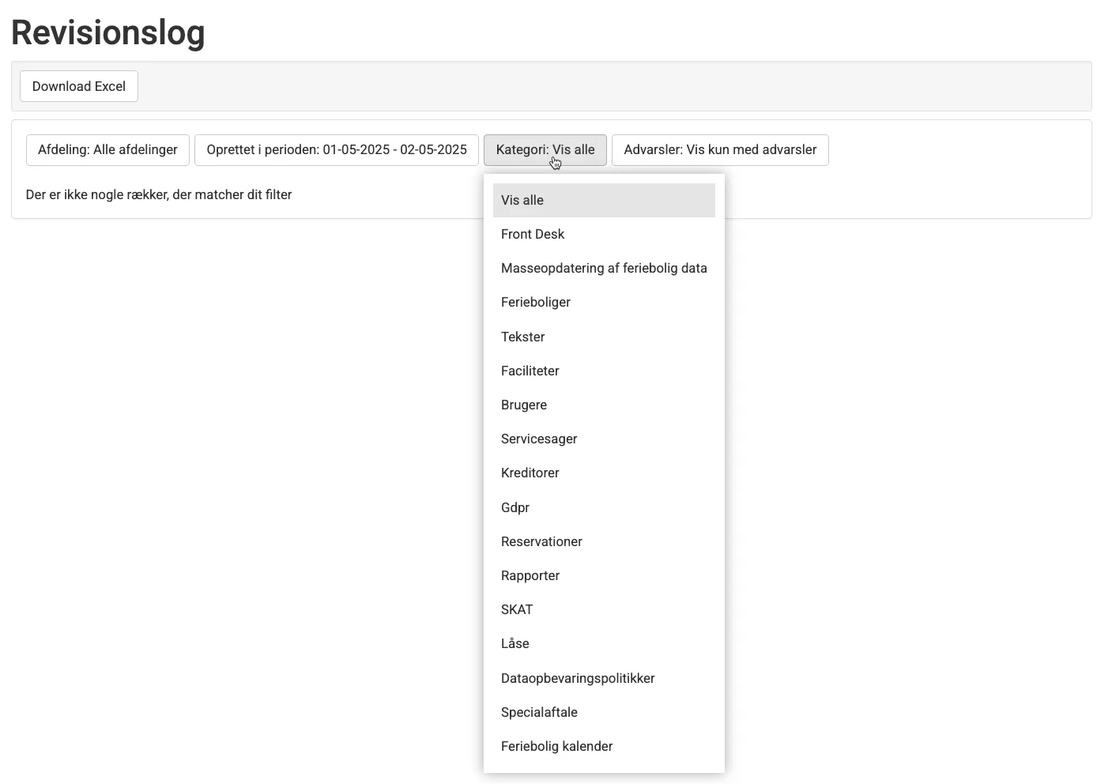Image resolution: width=1097 pixels, height=784 pixels.
Task: Collapse the Kategori filter dropdown
Action: click(545, 149)
